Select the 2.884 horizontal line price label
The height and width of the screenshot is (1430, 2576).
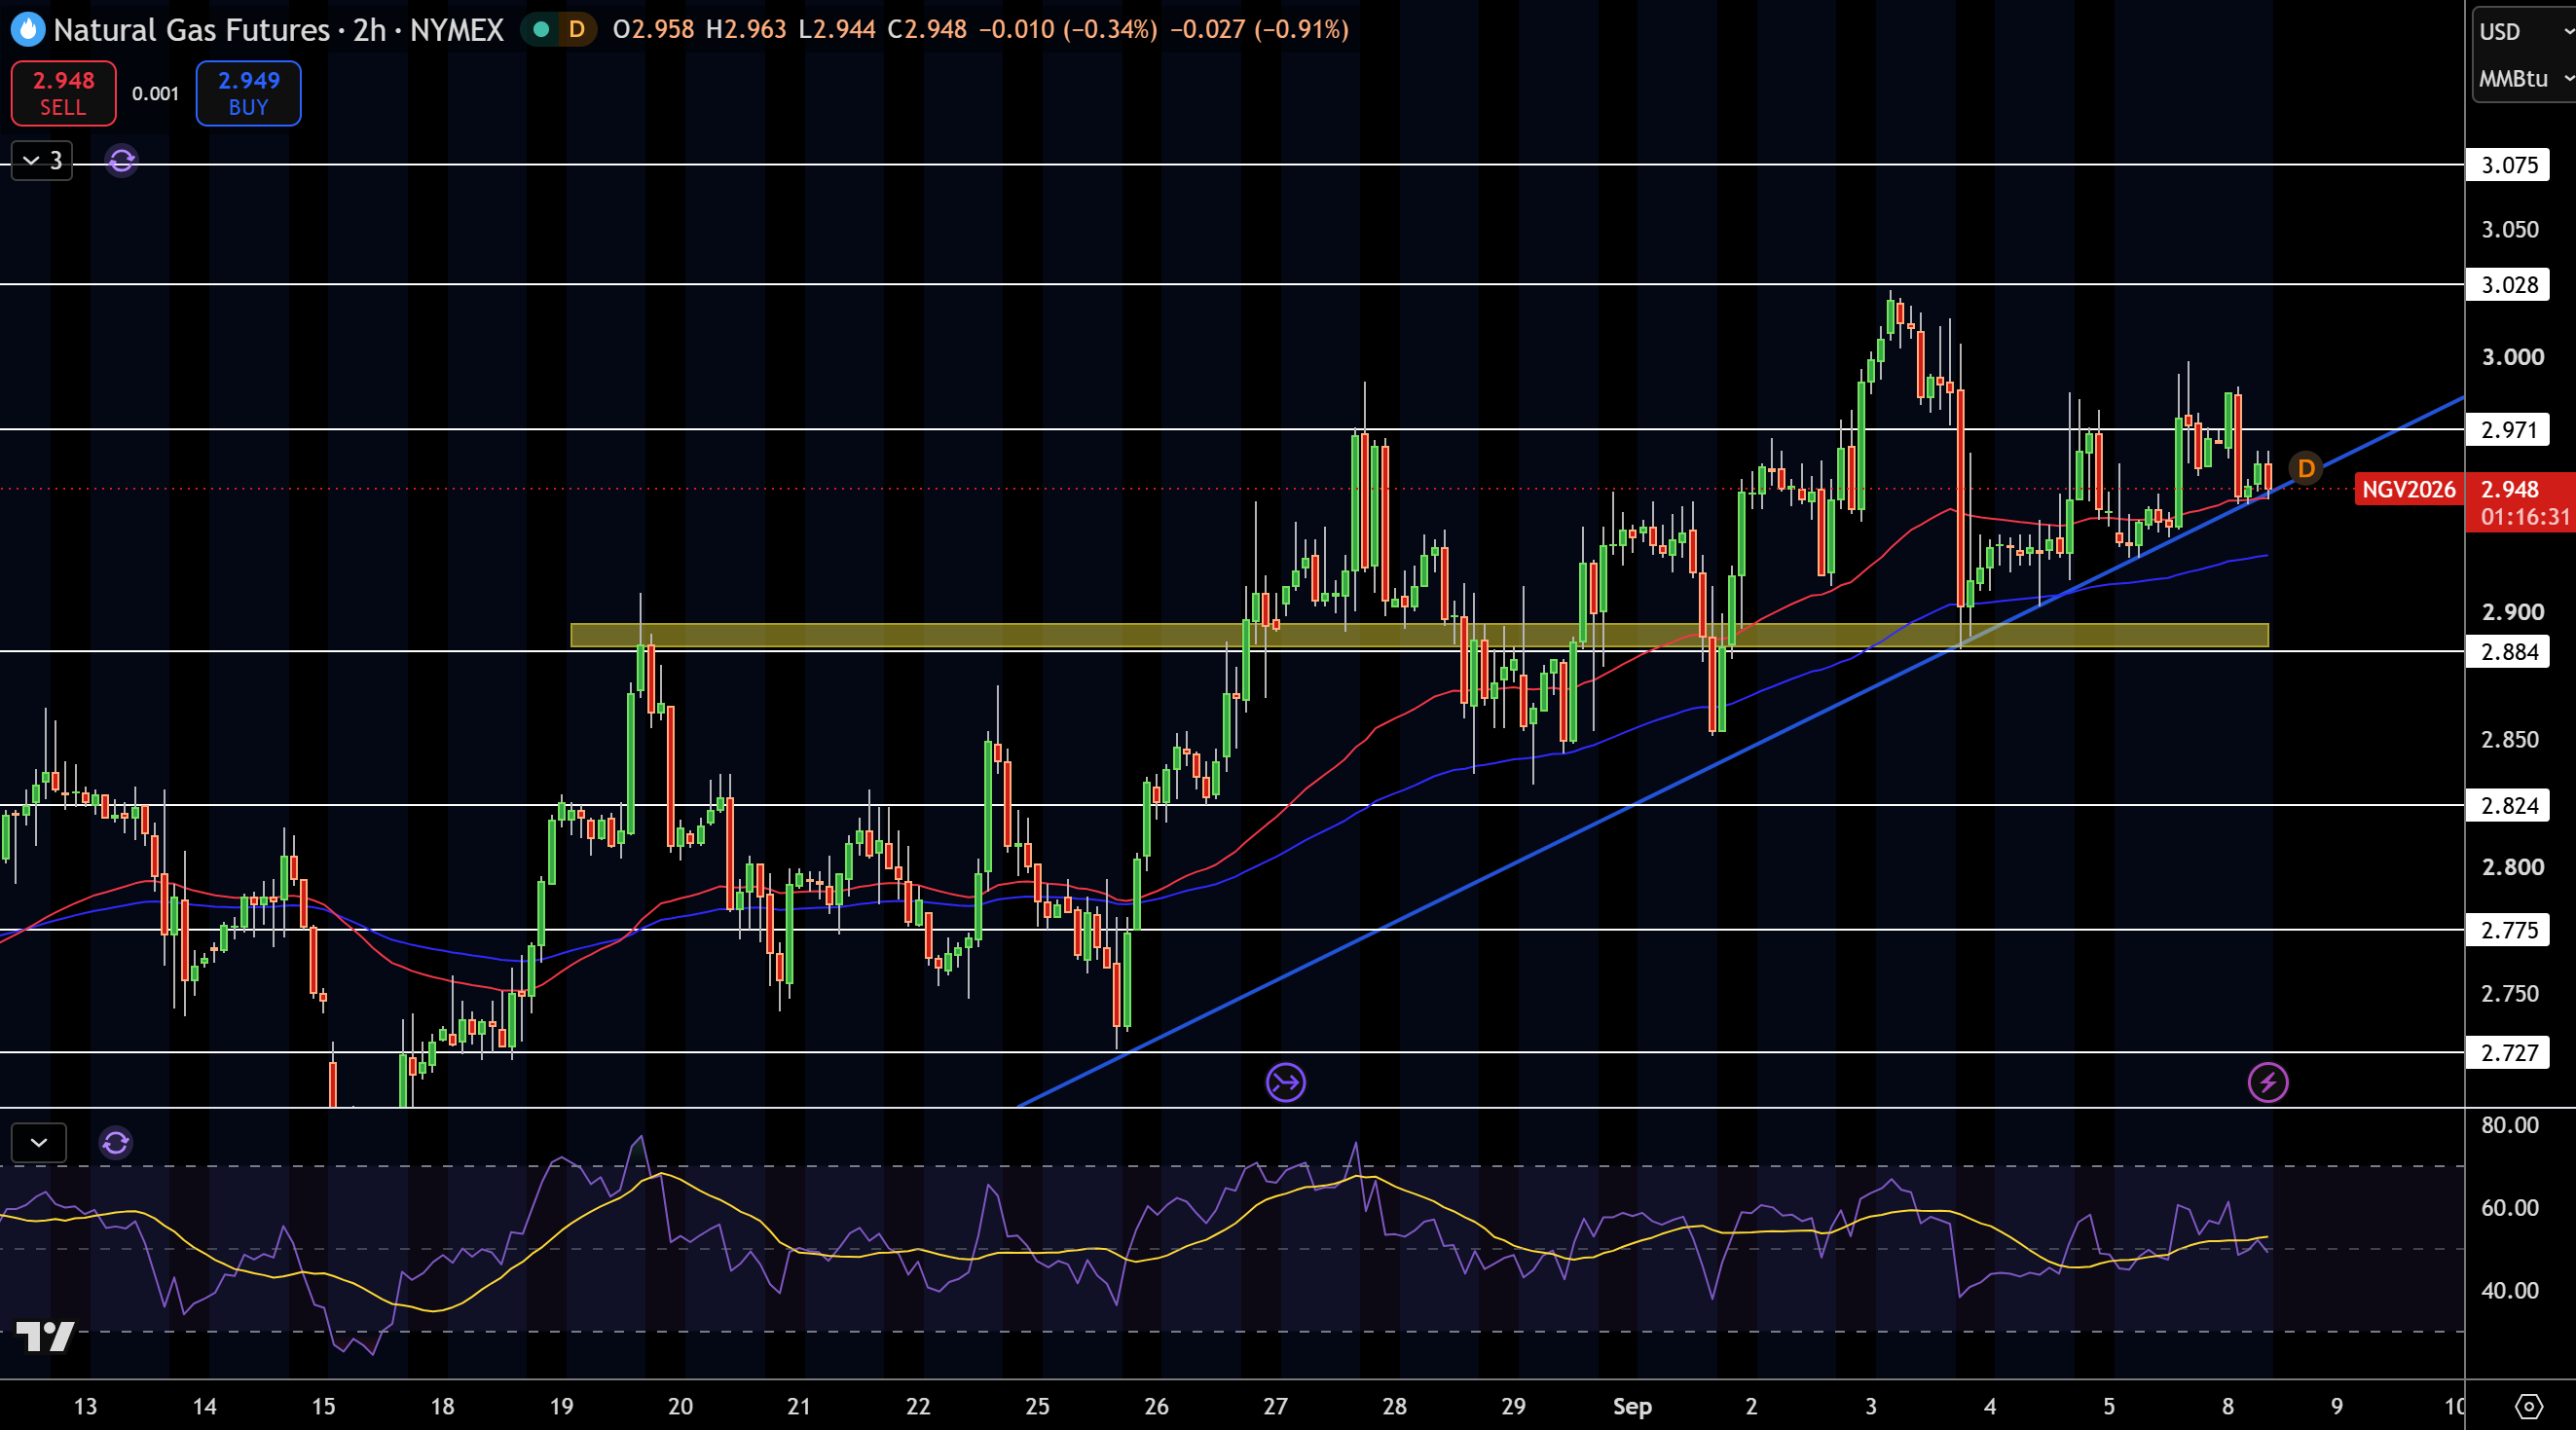click(2508, 652)
